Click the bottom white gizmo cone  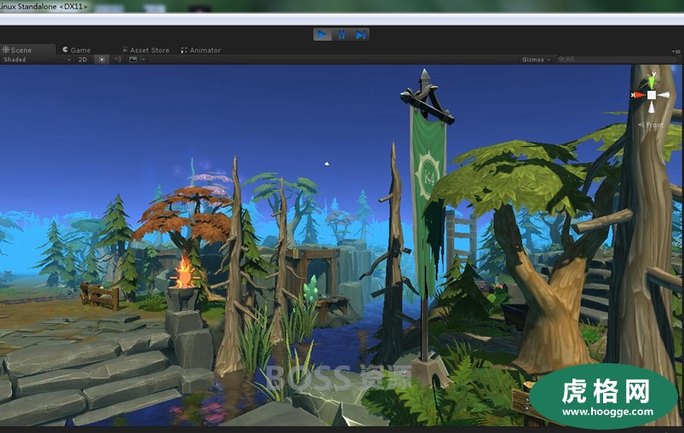point(652,107)
